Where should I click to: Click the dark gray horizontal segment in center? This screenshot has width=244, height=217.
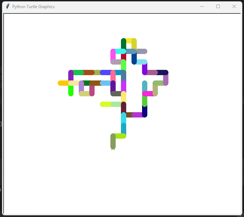(x=116, y=94)
